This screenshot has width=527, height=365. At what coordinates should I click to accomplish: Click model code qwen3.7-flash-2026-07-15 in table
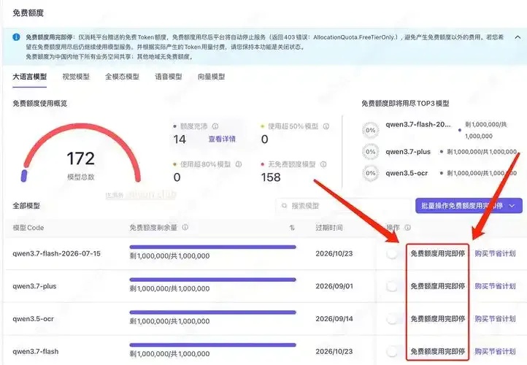click(x=56, y=253)
